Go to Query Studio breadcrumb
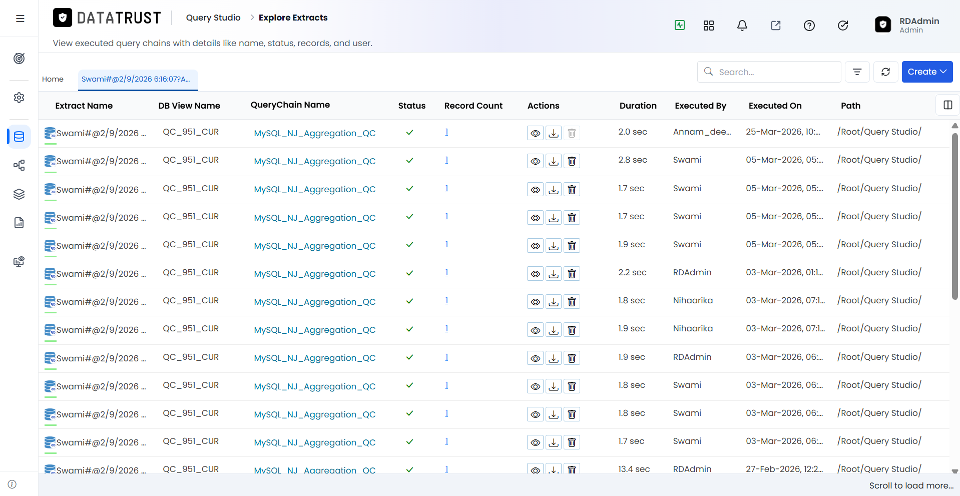This screenshot has width=960, height=496. click(x=213, y=18)
